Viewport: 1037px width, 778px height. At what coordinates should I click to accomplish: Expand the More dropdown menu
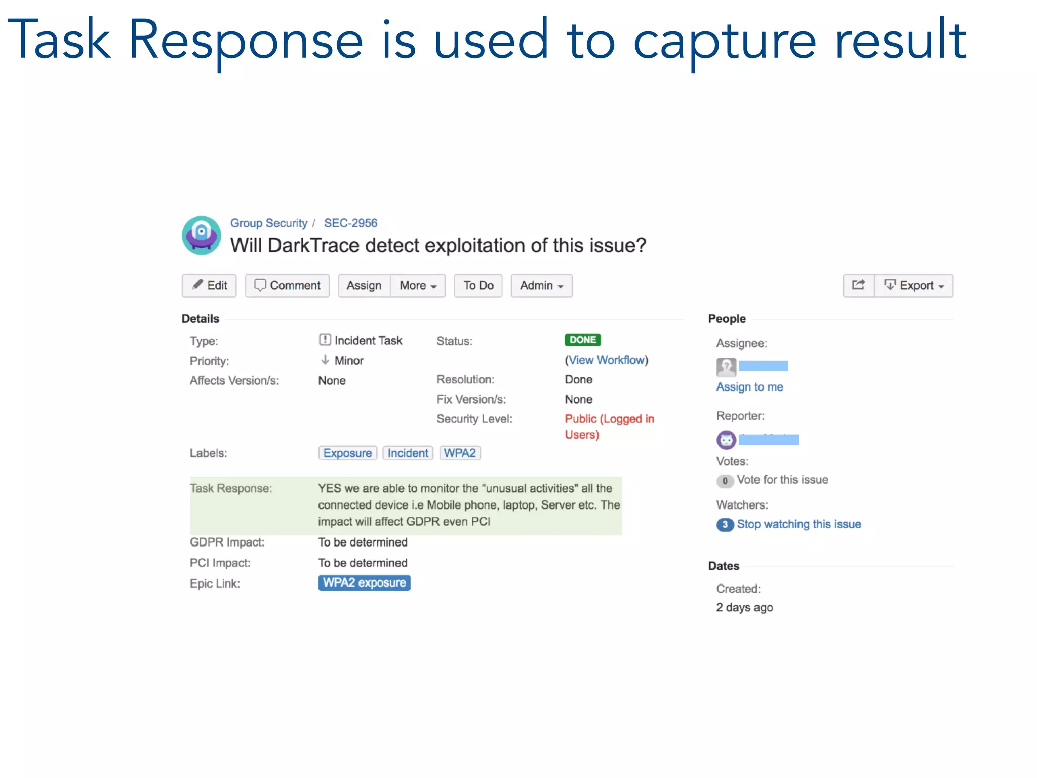418,286
